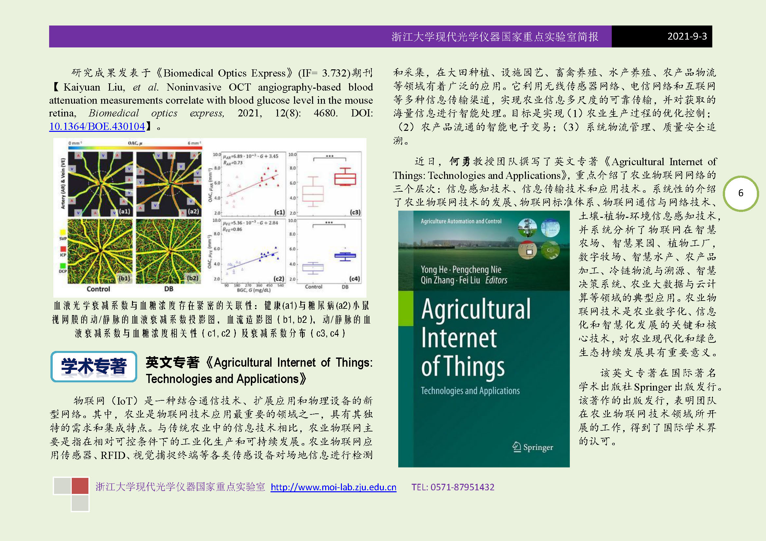This screenshot has height=541, width=766.
Task: Click the red ICP legend square
Action: [x=63, y=249]
